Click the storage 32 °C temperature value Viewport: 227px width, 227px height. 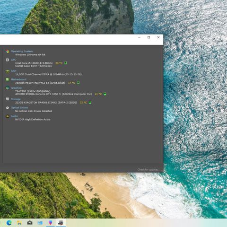click(x=83, y=103)
